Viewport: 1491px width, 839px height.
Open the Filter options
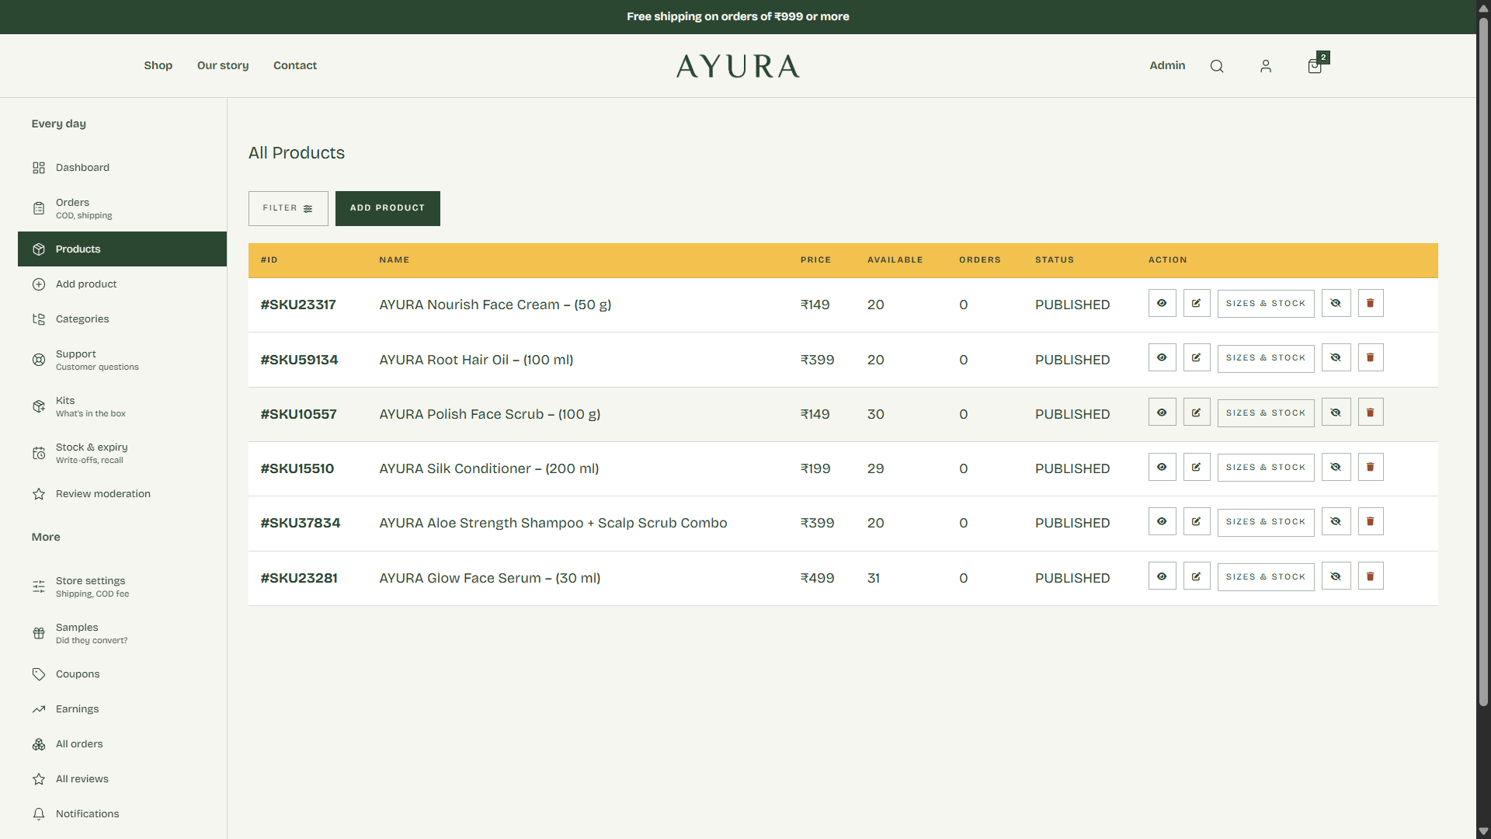pos(288,208)
